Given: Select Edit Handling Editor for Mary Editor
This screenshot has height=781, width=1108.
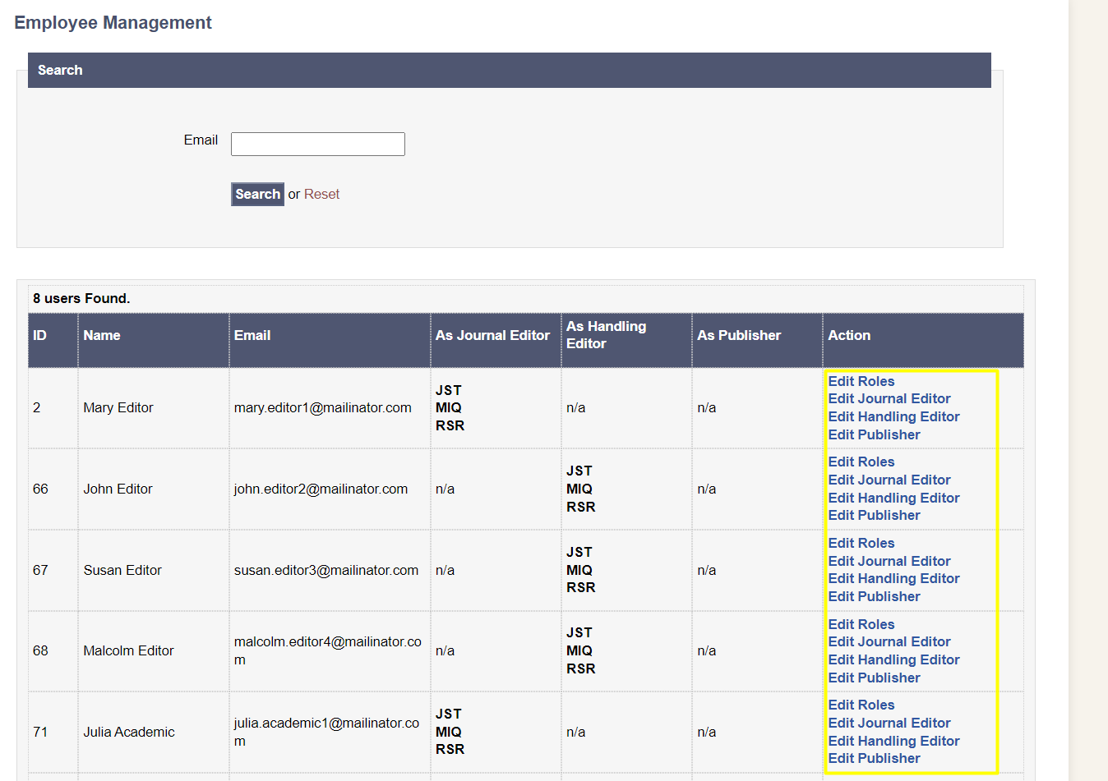Looking at the screenshot, I should click(893, 417).
